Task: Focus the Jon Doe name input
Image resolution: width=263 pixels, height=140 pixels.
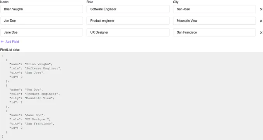Action: [41, 20]
